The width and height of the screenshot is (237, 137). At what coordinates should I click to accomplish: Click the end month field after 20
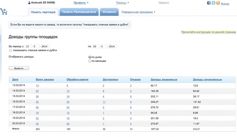[104, 47]
